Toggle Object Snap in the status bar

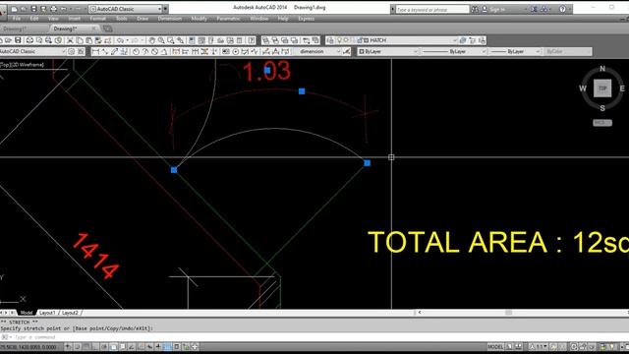tap(114, 347)
